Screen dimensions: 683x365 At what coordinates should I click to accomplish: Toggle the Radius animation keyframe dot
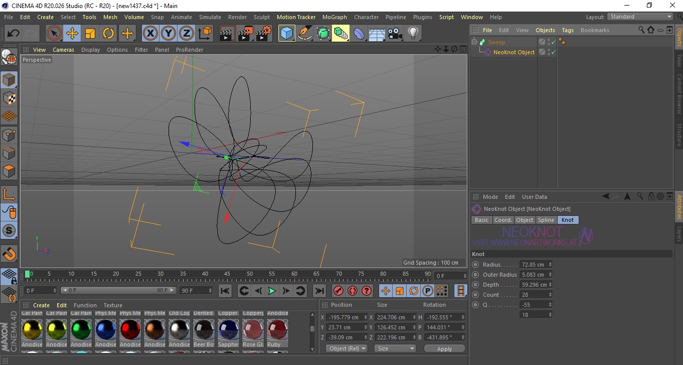[x=475, y=265]
